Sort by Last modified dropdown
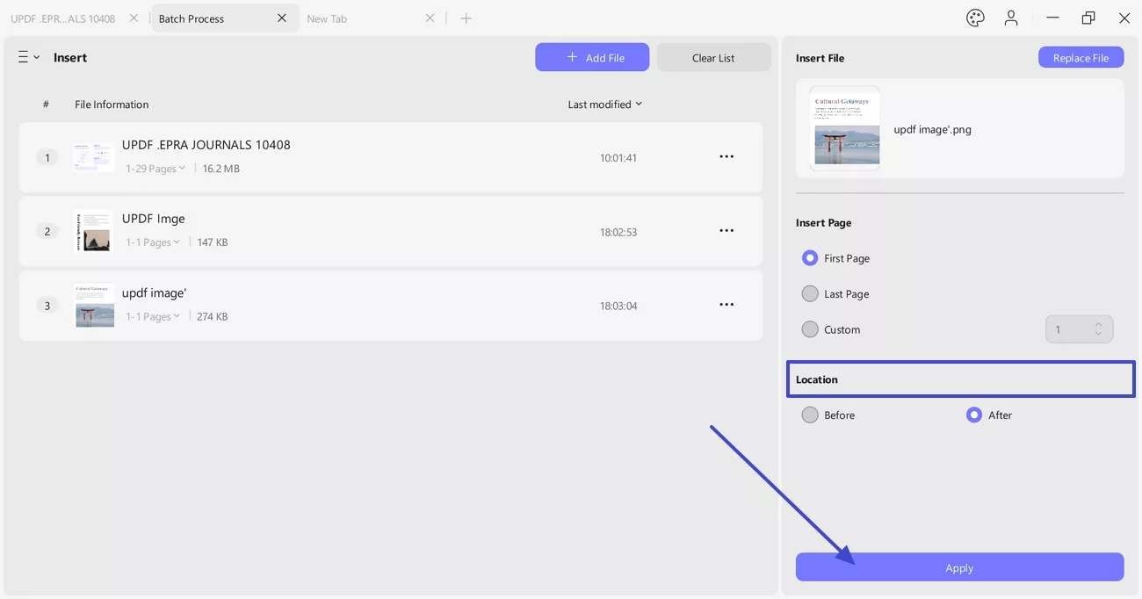 coord(604,105)
